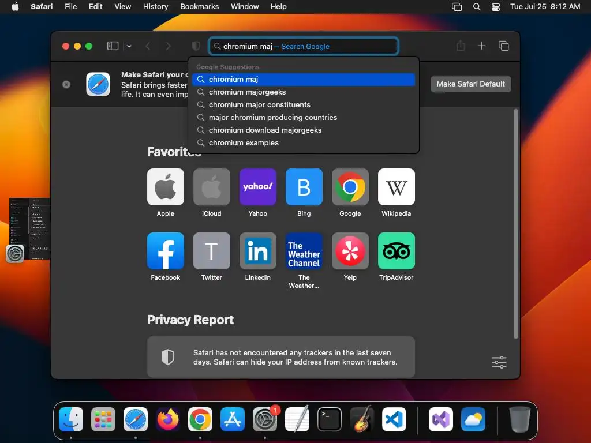591x443 pixels.
Task: Open Visual Studio from the Dock
Action: 441,419
